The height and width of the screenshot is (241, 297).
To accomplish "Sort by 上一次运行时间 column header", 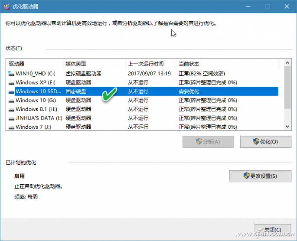I will pos(150,64).
